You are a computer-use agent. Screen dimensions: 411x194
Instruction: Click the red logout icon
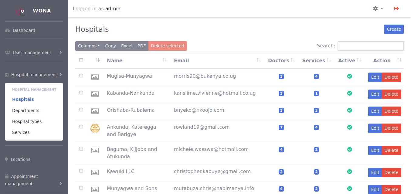[x=396, y=9]
